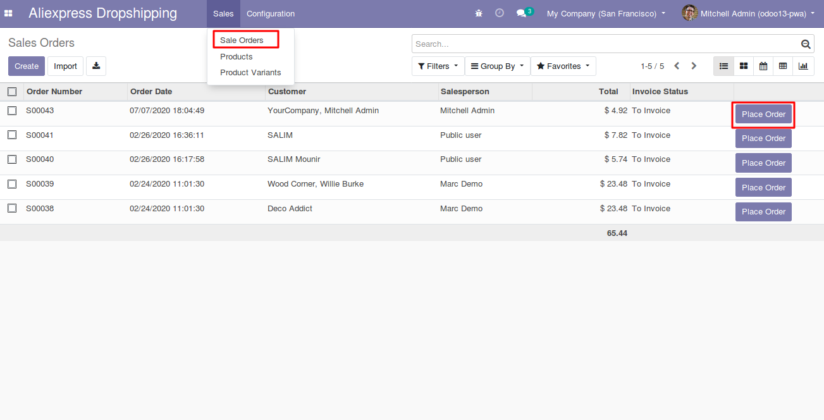Screen dimensions: 824x420
Task: Click the 1-5 / 5 pager counter
Action: (x=652, y=66)
